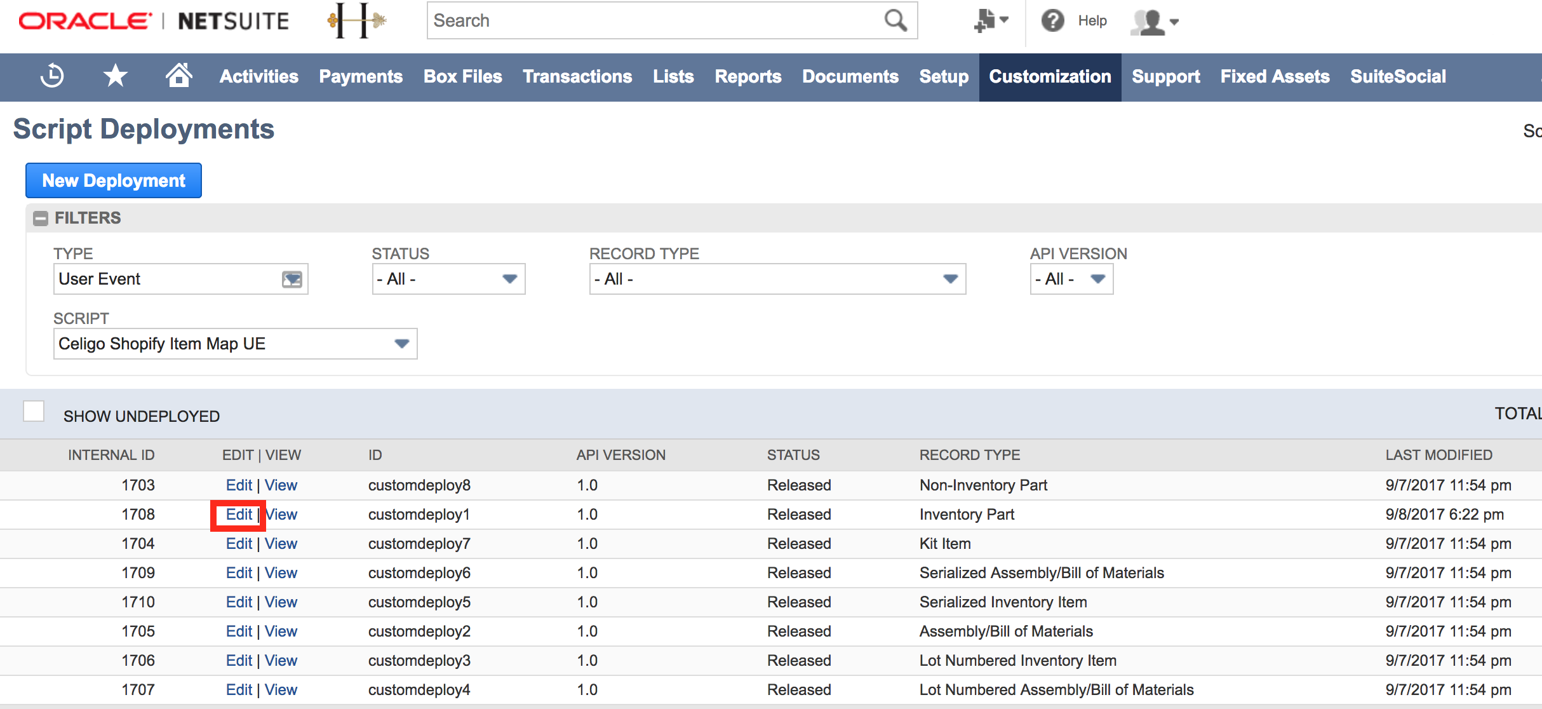The height and width of the screenshot is (709, 1542).
Task: Collapse the FILTERS section
Action: pos(41,219)
